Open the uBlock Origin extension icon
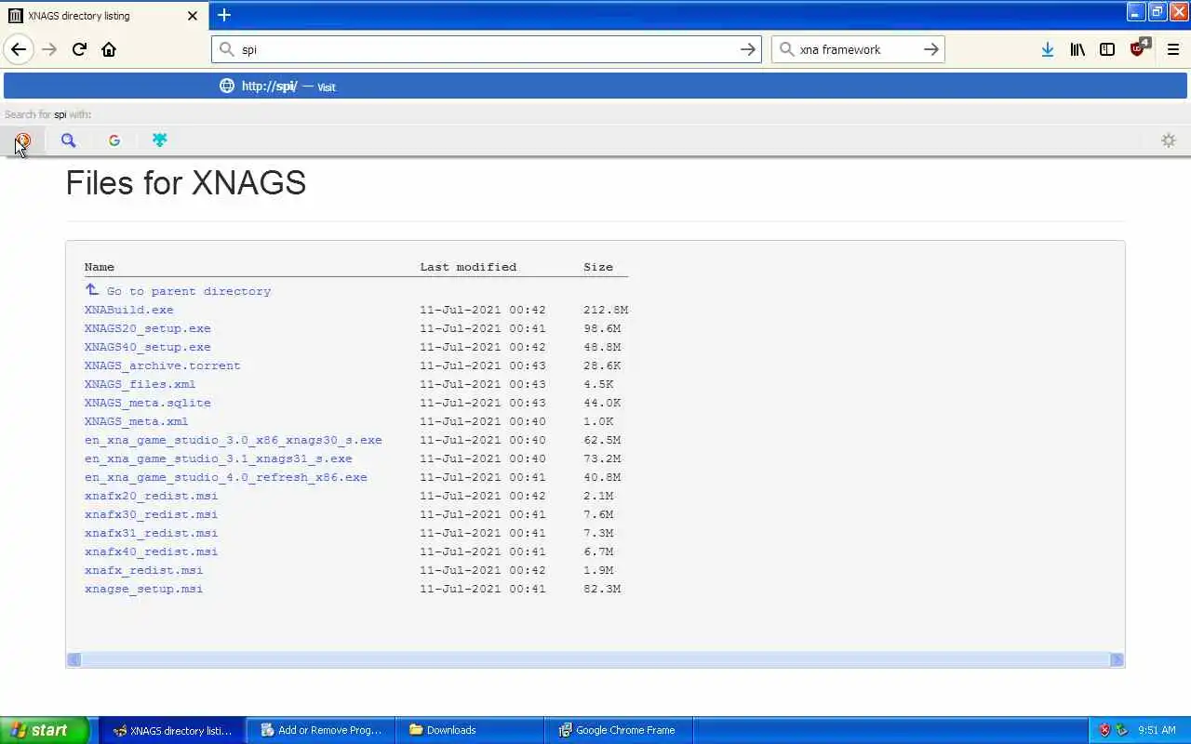The height and width of the screenshot is (744, 1191). coord(1139,48)
